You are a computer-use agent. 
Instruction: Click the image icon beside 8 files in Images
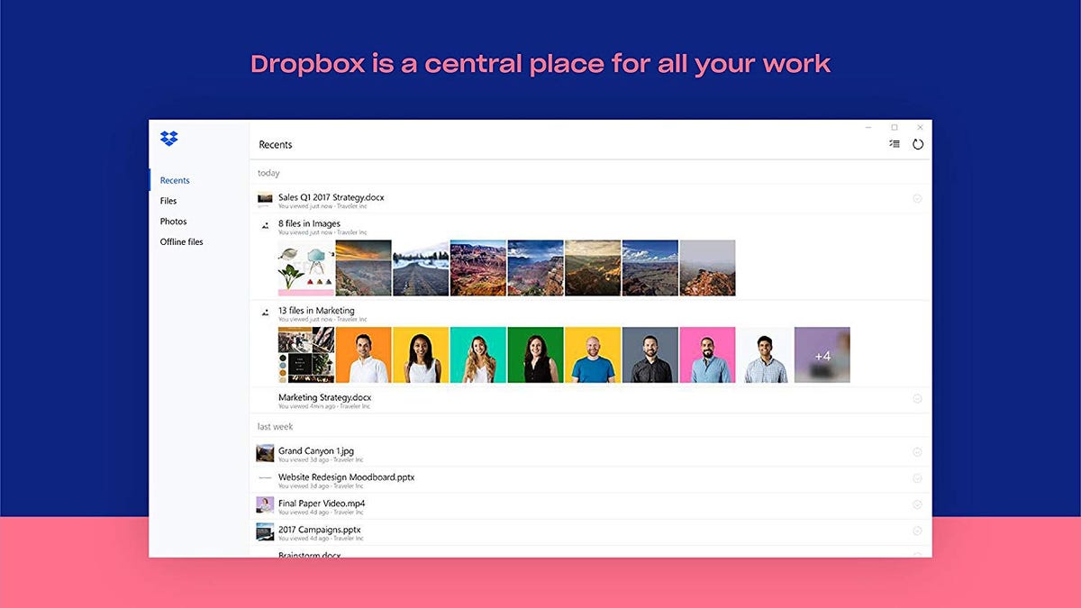coord(266,226)
